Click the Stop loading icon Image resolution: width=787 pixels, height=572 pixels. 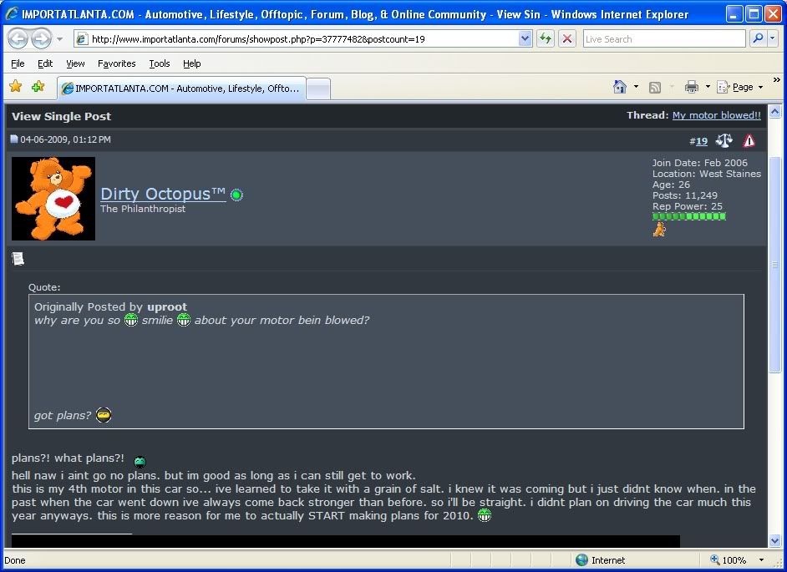(x=567, y=39)
